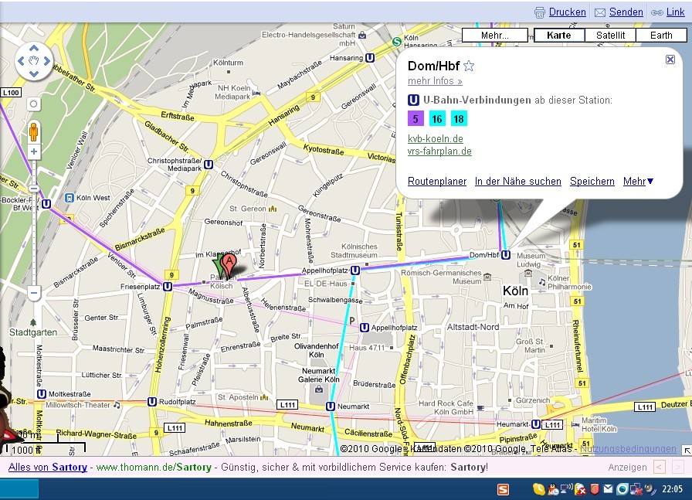Pan the map up with the arrow control

point(34,48)
